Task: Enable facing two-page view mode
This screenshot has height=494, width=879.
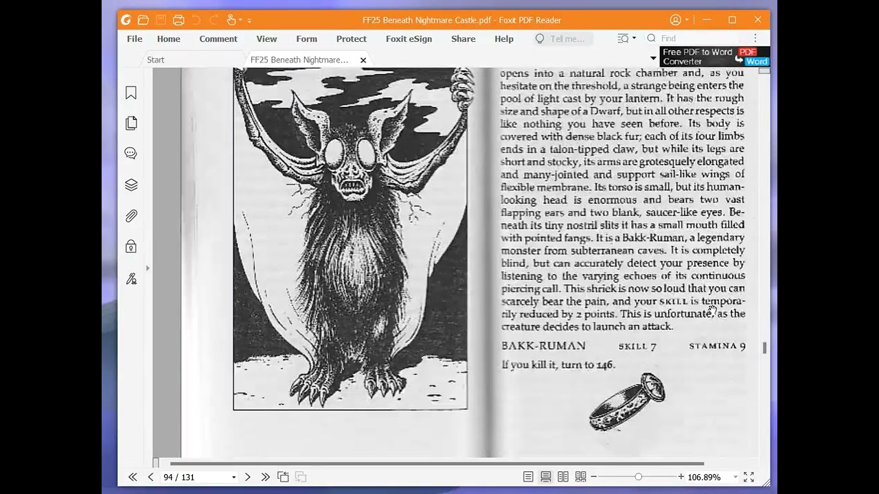Action: (563, 477)
